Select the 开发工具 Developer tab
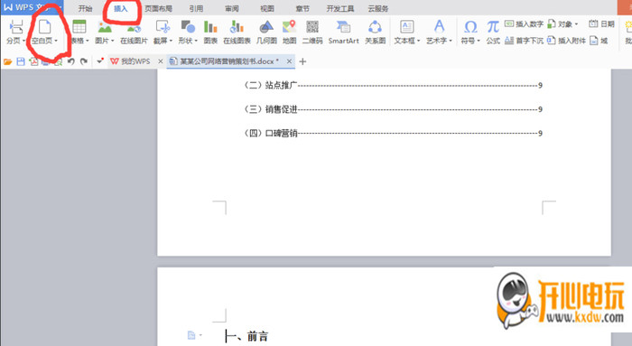This screenshot has height=346, width=632. (340, 8)
